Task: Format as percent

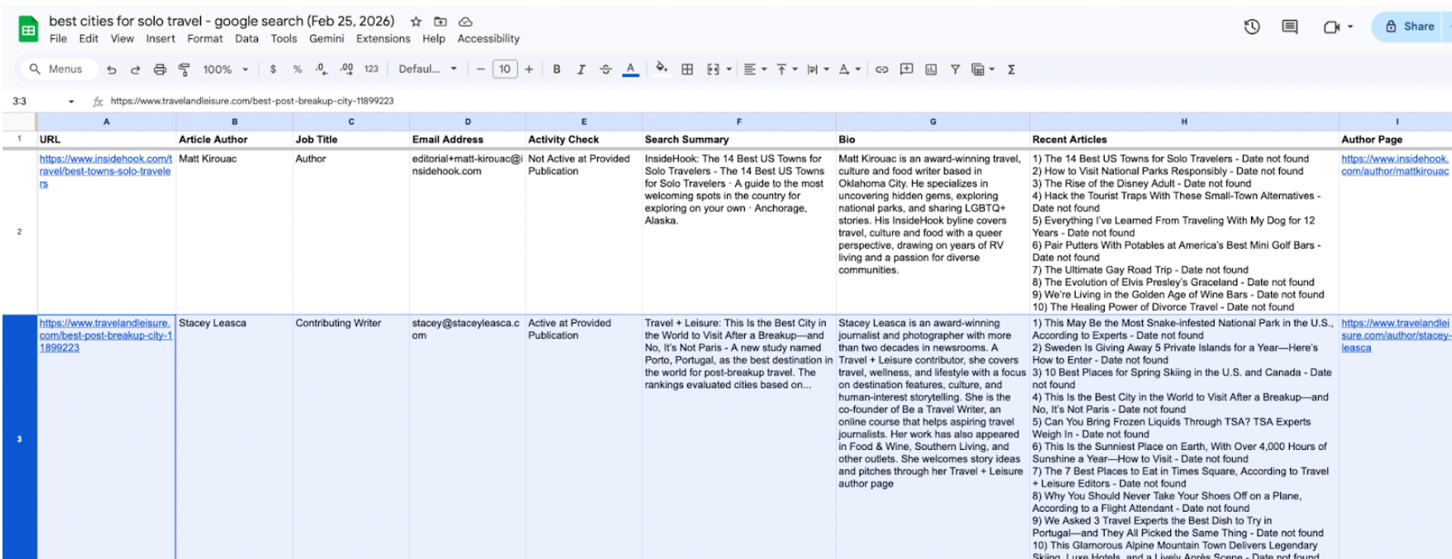Action: click(298, 69)
